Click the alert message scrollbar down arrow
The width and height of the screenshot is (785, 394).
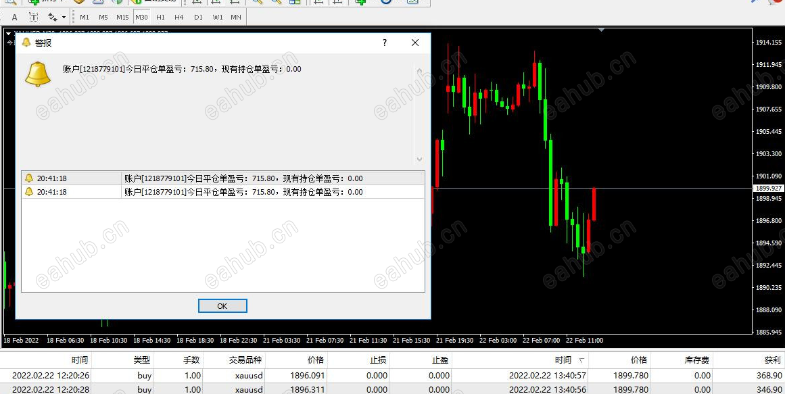[x=419, y=159]
